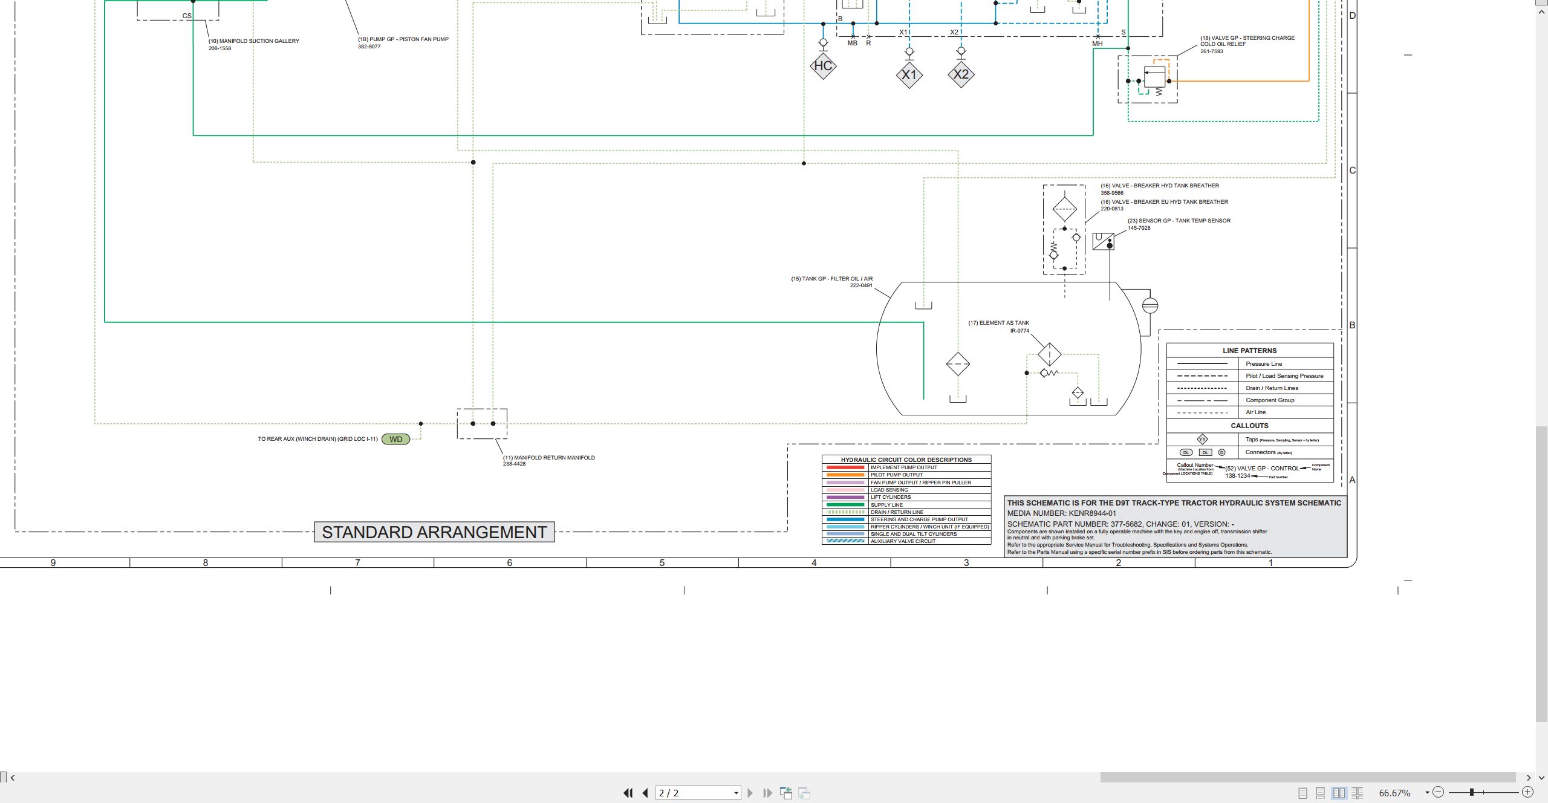The image size is (1548, 803).
Task: Click the previous view icon
Action: (x=786, y=793)
